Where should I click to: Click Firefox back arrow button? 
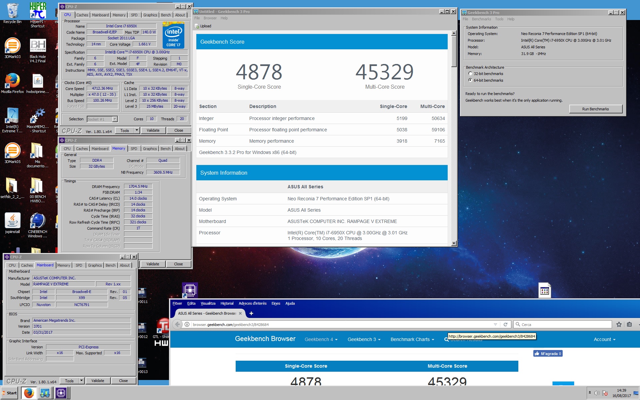[177, 324]
